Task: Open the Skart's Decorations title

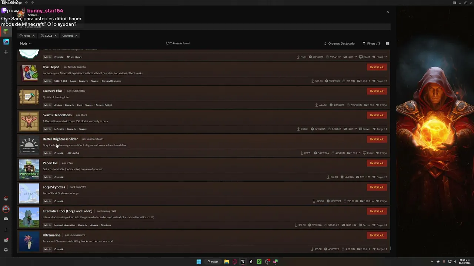Action: (x=57, y=115)
